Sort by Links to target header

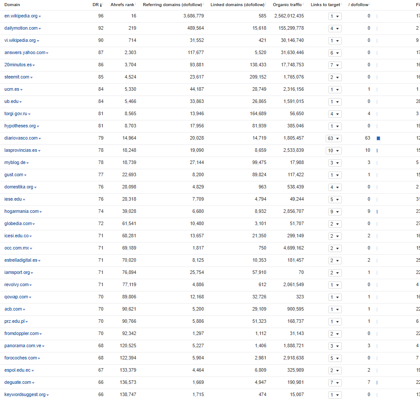(325, 4)
